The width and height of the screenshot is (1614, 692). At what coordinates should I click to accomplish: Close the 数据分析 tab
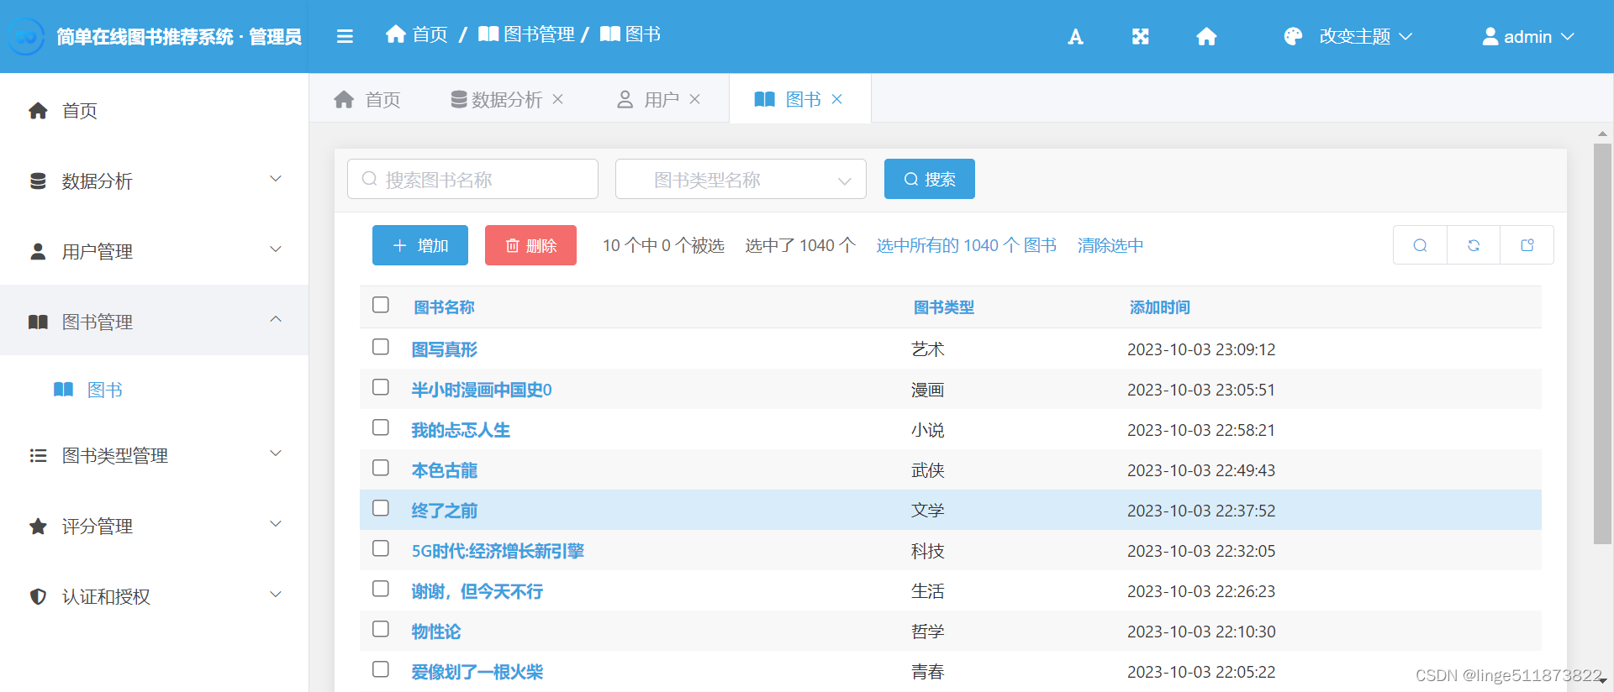click(x=557, y=99)
